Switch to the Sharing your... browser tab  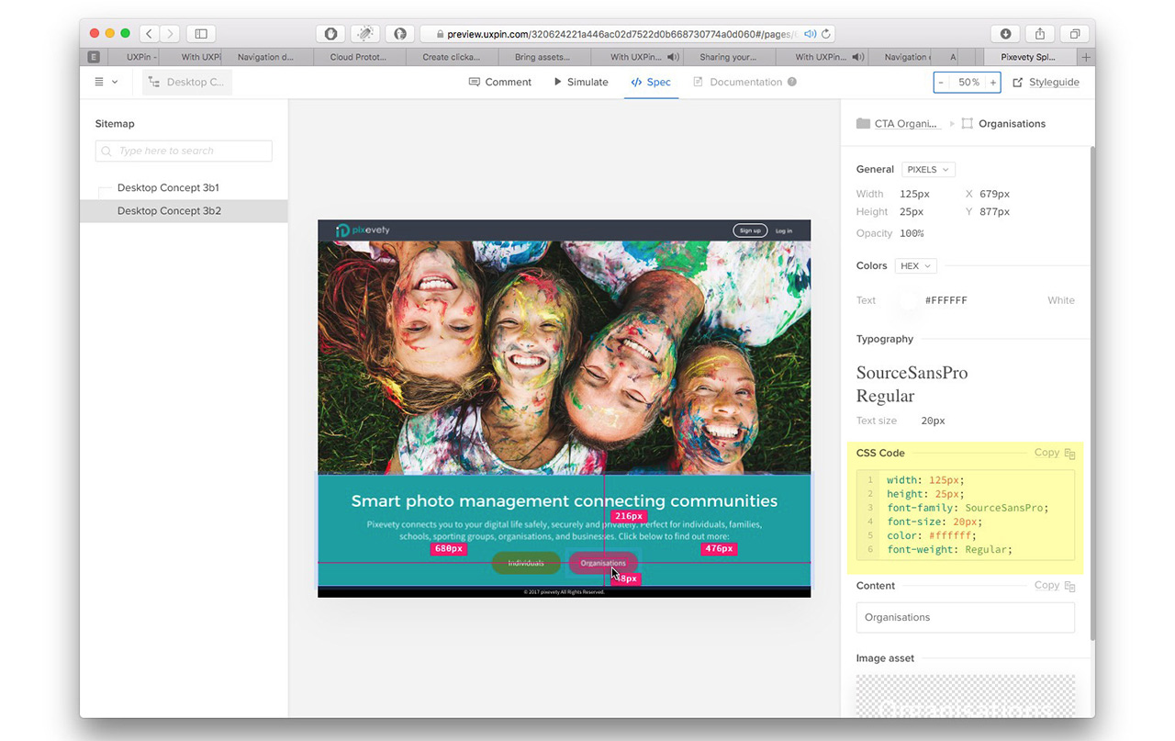point(728,57)
